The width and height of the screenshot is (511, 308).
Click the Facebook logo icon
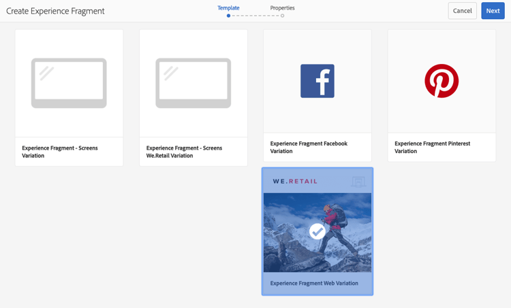tap(317, 81)
